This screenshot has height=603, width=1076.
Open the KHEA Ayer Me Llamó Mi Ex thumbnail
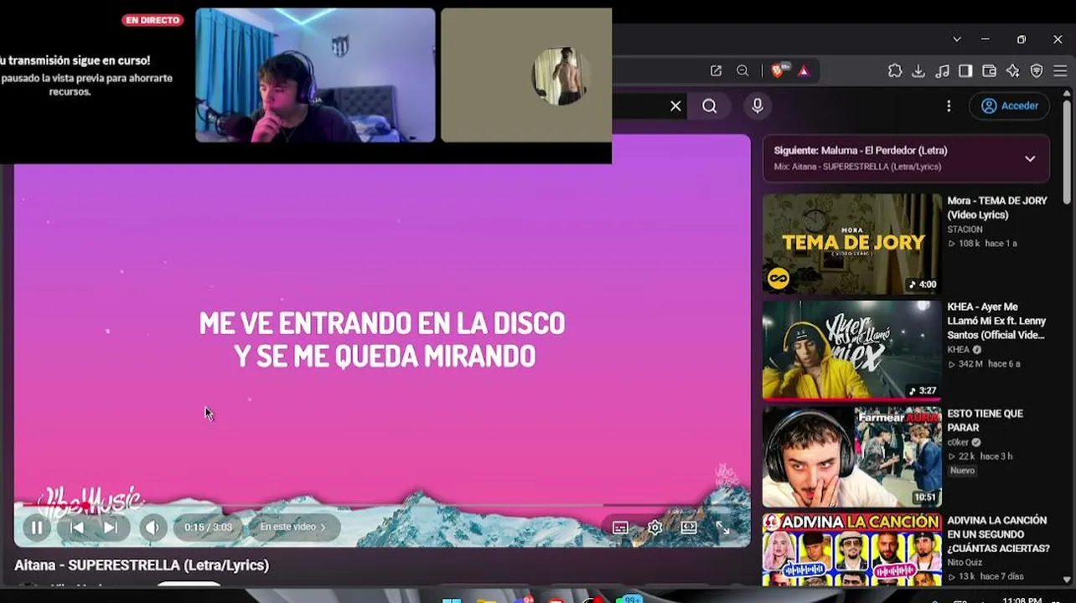point(851,349)
